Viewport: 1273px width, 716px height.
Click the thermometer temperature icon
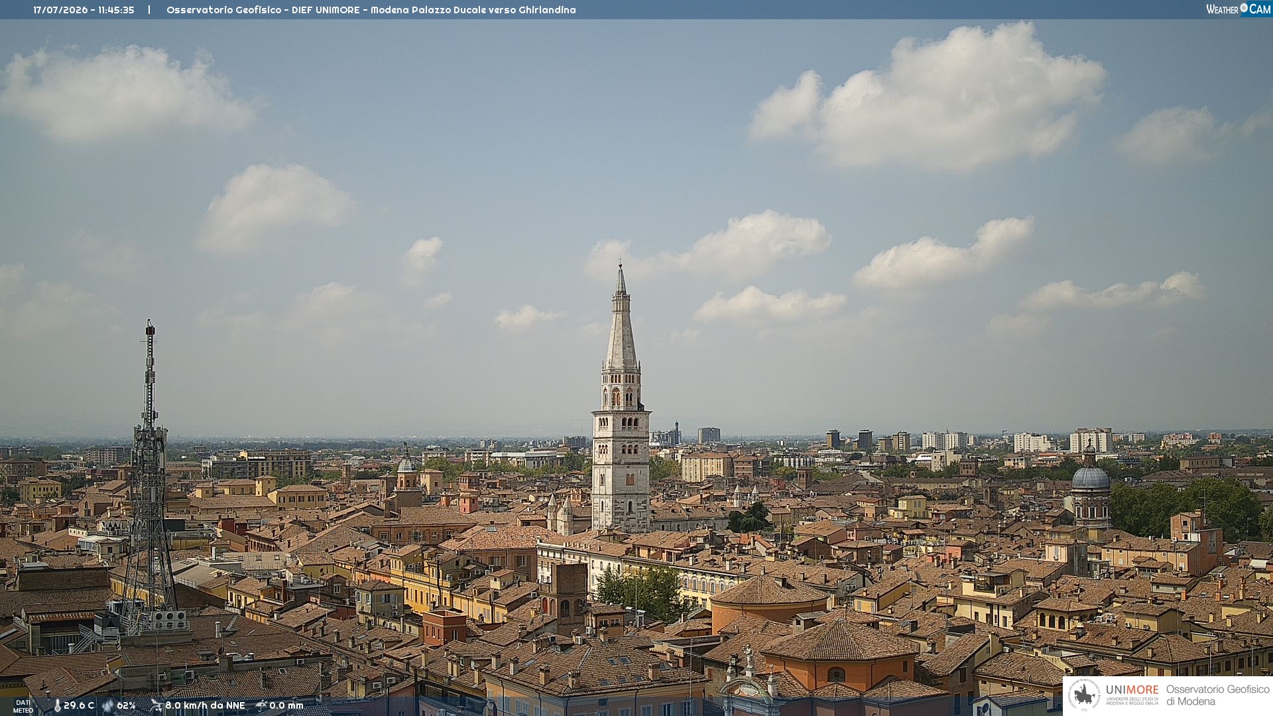pyautogui.click(x=57, y=706)
